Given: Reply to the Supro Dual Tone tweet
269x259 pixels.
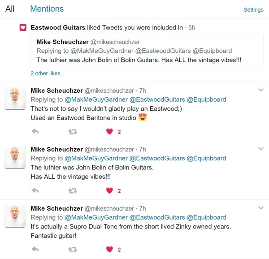Looking at the screenshot, I should pyautogui.click(x=35, y=249).
